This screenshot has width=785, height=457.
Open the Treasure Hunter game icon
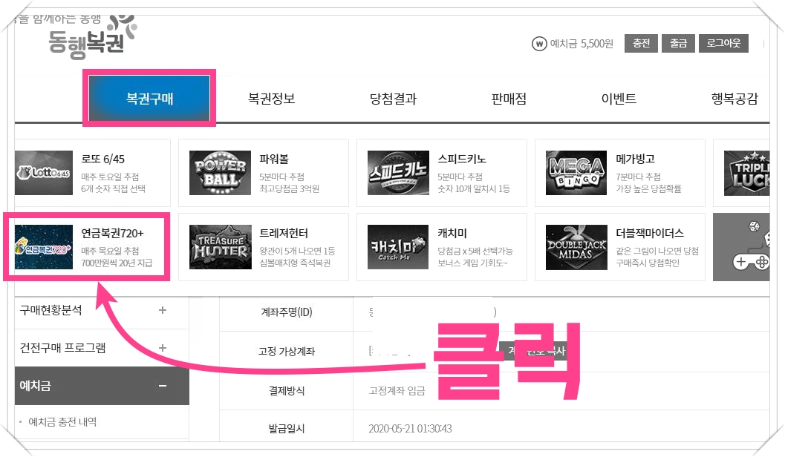coord(220,246)
